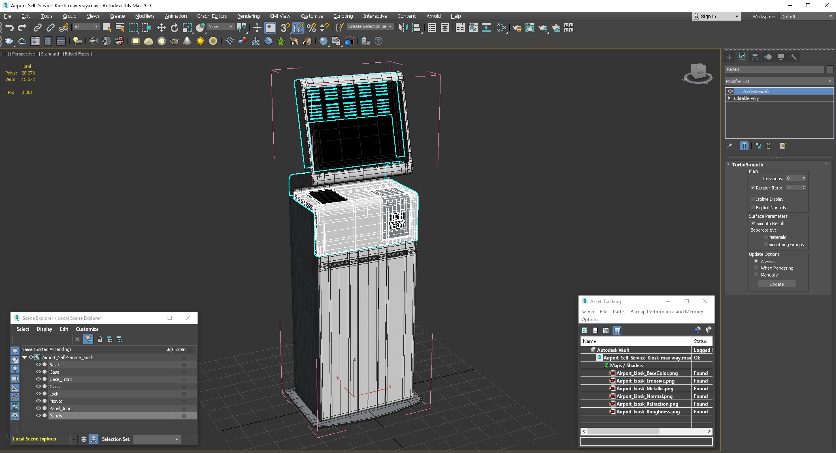Click Remove modifier trash icon

(x=768, y=146)
